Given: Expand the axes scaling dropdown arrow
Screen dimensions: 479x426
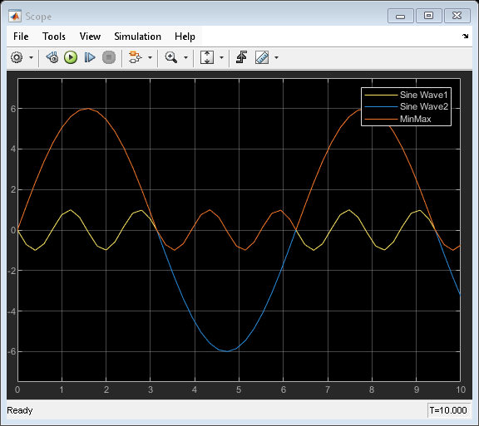Looking at the screenshot, I should tap(221, 57).
